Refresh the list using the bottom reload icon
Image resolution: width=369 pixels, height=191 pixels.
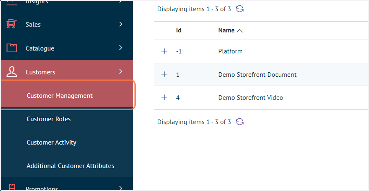click(x=240, y=122)
